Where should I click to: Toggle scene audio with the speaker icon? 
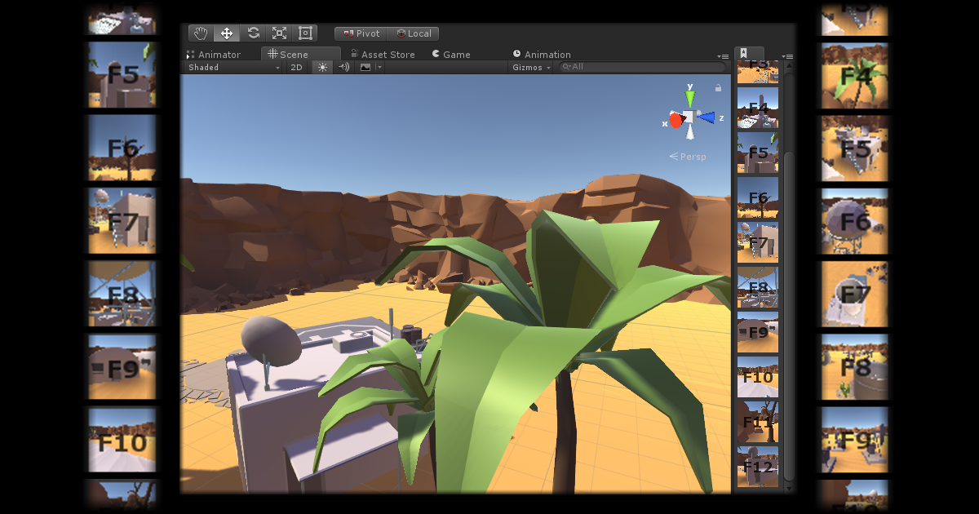342,67
